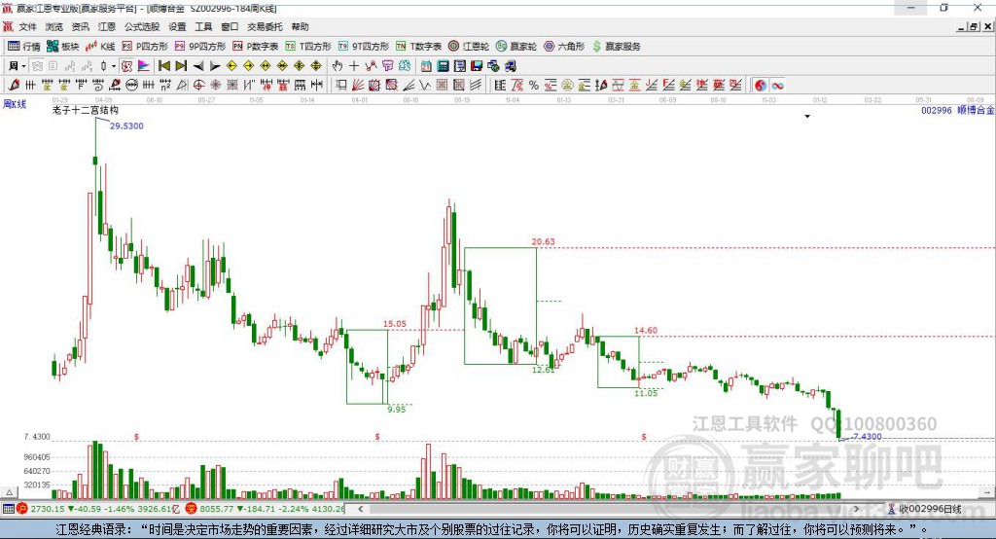Click the blue-red infinity loop icon
Image resolution: width=996 pixels, height=539 pixels.
coord(777,86)
